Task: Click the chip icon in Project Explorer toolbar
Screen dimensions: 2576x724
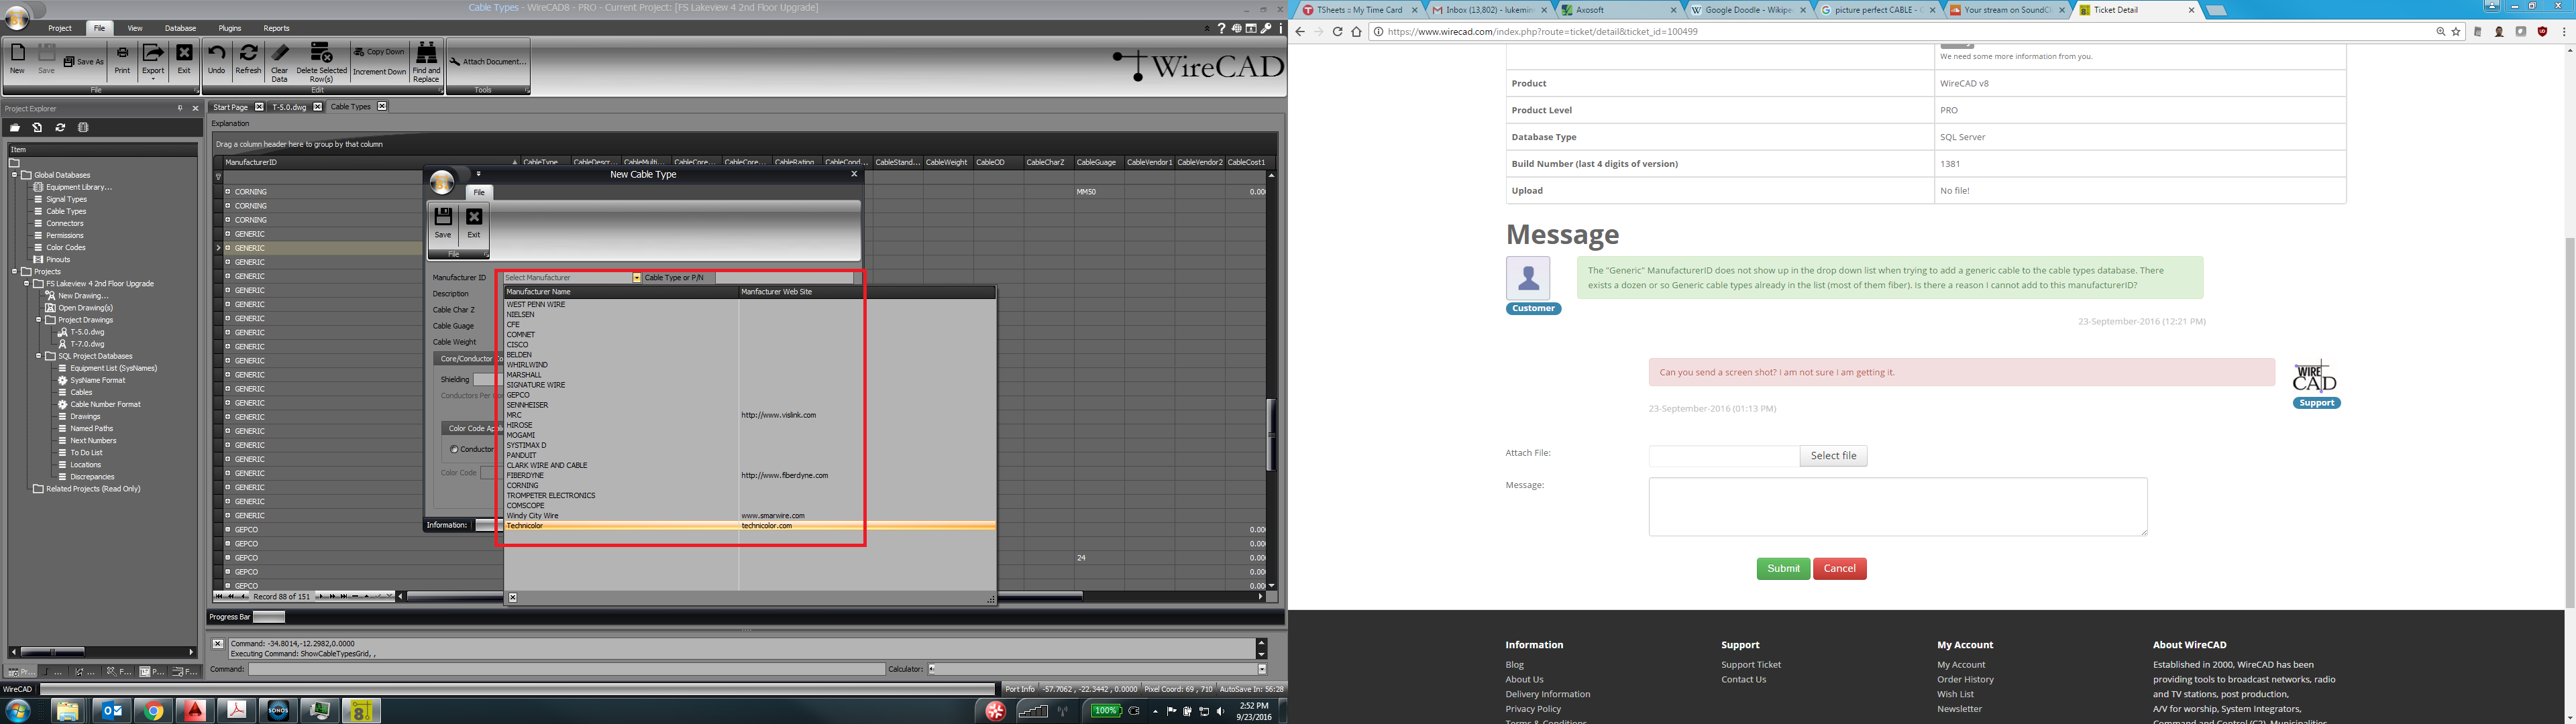Action: 83,128
